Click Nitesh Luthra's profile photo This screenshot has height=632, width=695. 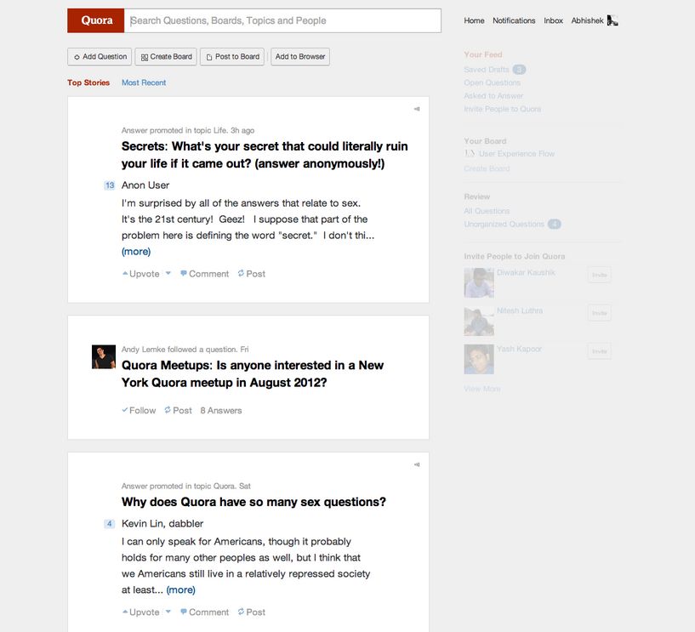pyautogui.click(x=479, y=321)
